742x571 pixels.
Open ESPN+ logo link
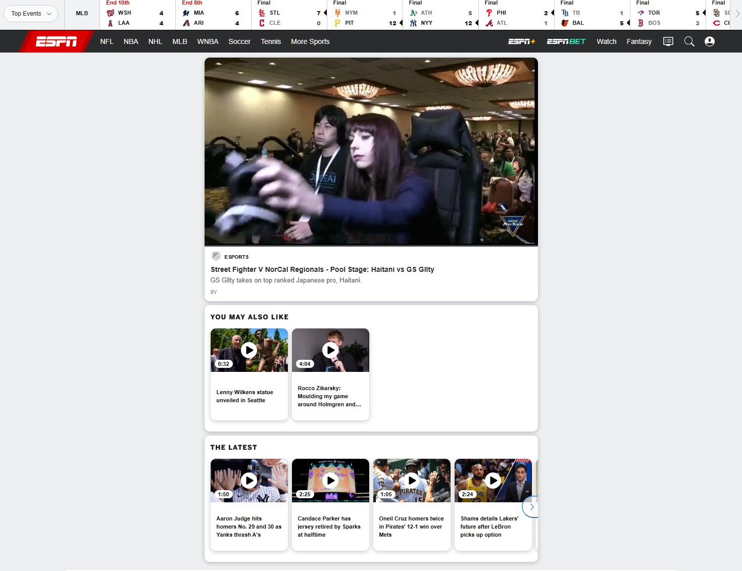[x=521, y=41]
